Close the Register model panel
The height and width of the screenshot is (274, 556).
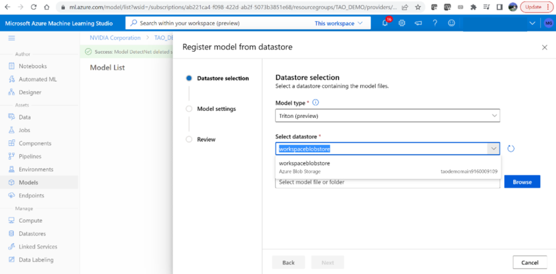click(x=545, y=47)
